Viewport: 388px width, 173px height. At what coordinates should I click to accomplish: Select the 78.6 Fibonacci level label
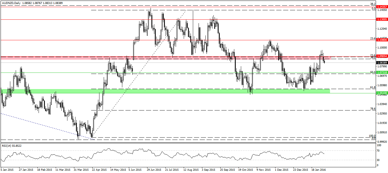(x=373, y=108)
